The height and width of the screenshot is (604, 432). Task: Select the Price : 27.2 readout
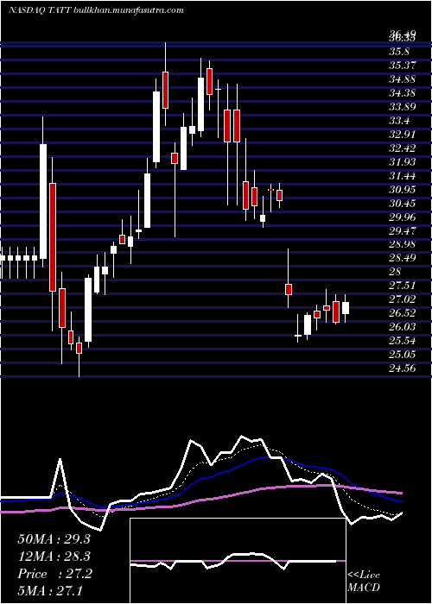point(54,574)
